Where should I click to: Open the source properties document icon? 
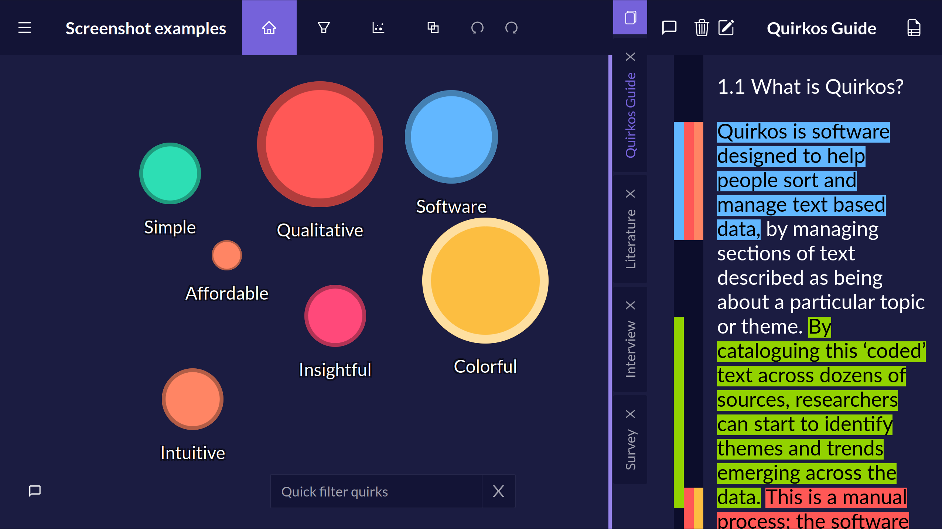(914, 28)
